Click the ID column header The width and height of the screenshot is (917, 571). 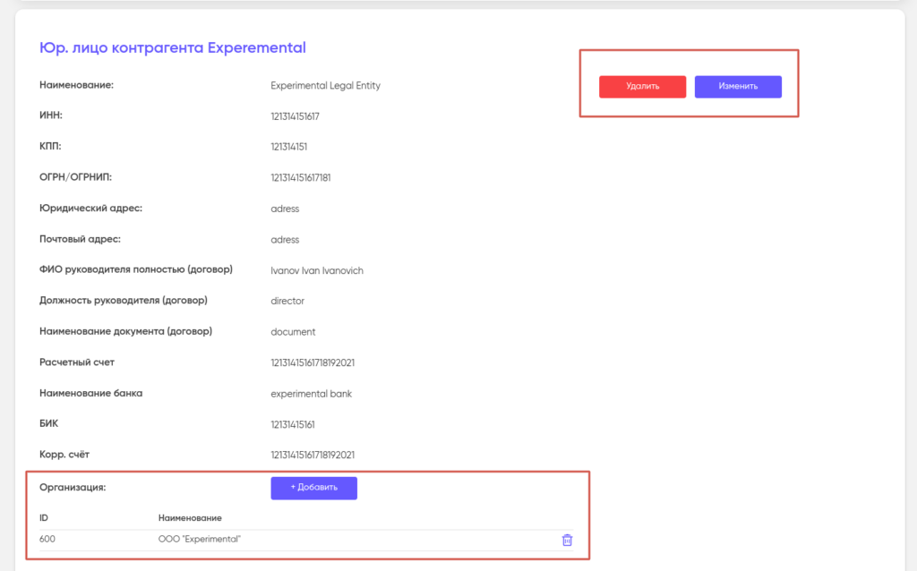point(44,518)
